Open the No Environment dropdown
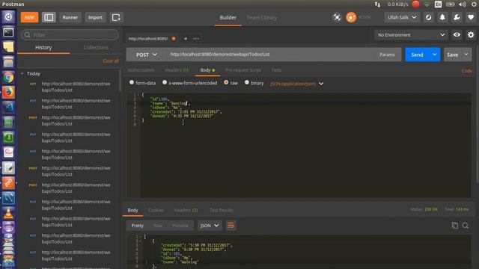Viewport: 479px width, 269px height. [411, 35]
